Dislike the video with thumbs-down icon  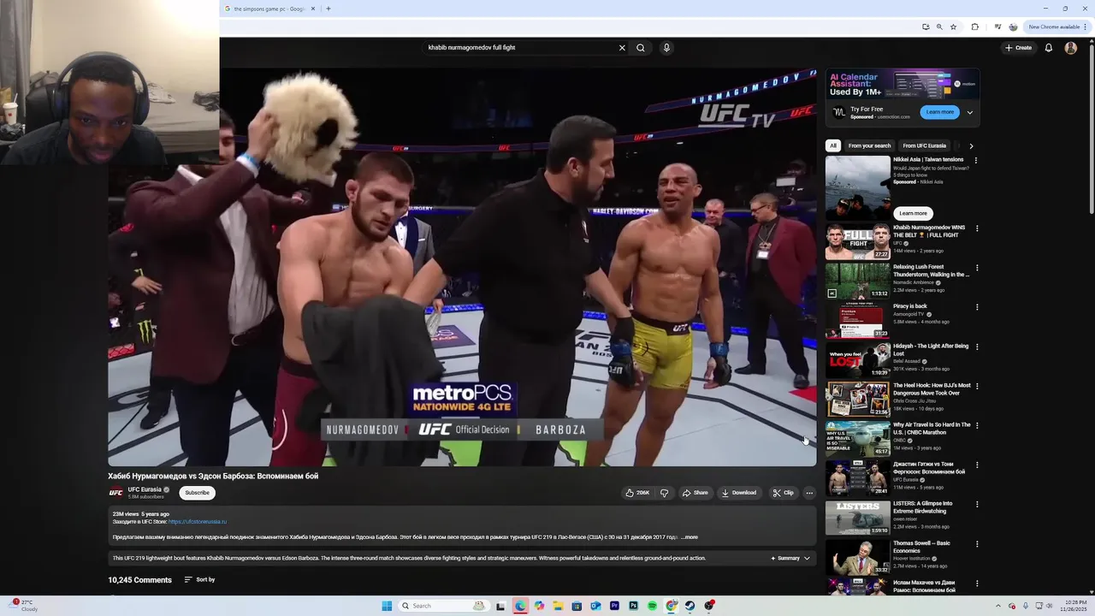pyautogui.click(x=664, y=493)
